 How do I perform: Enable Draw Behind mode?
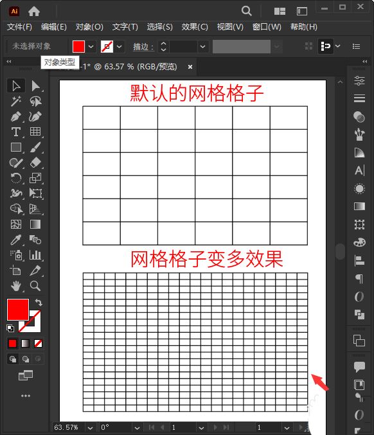pos(26,359)
